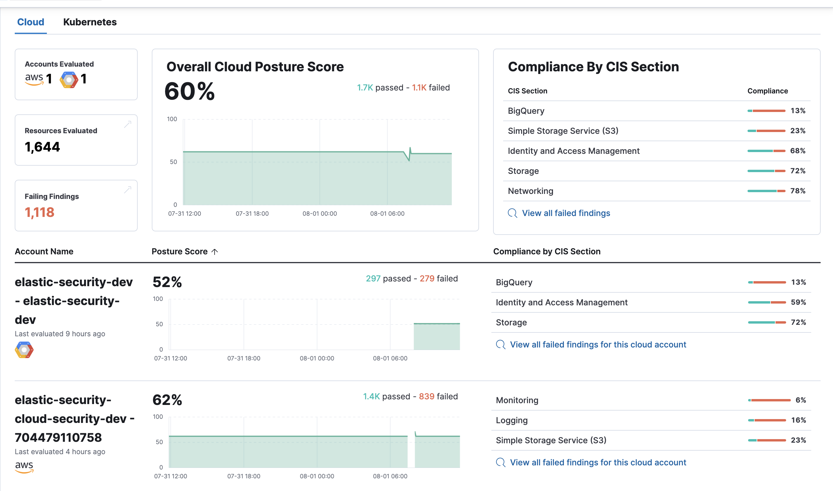Click 1.4K passed findings count
The image size is (833, 491).
(x=371, y=396)
